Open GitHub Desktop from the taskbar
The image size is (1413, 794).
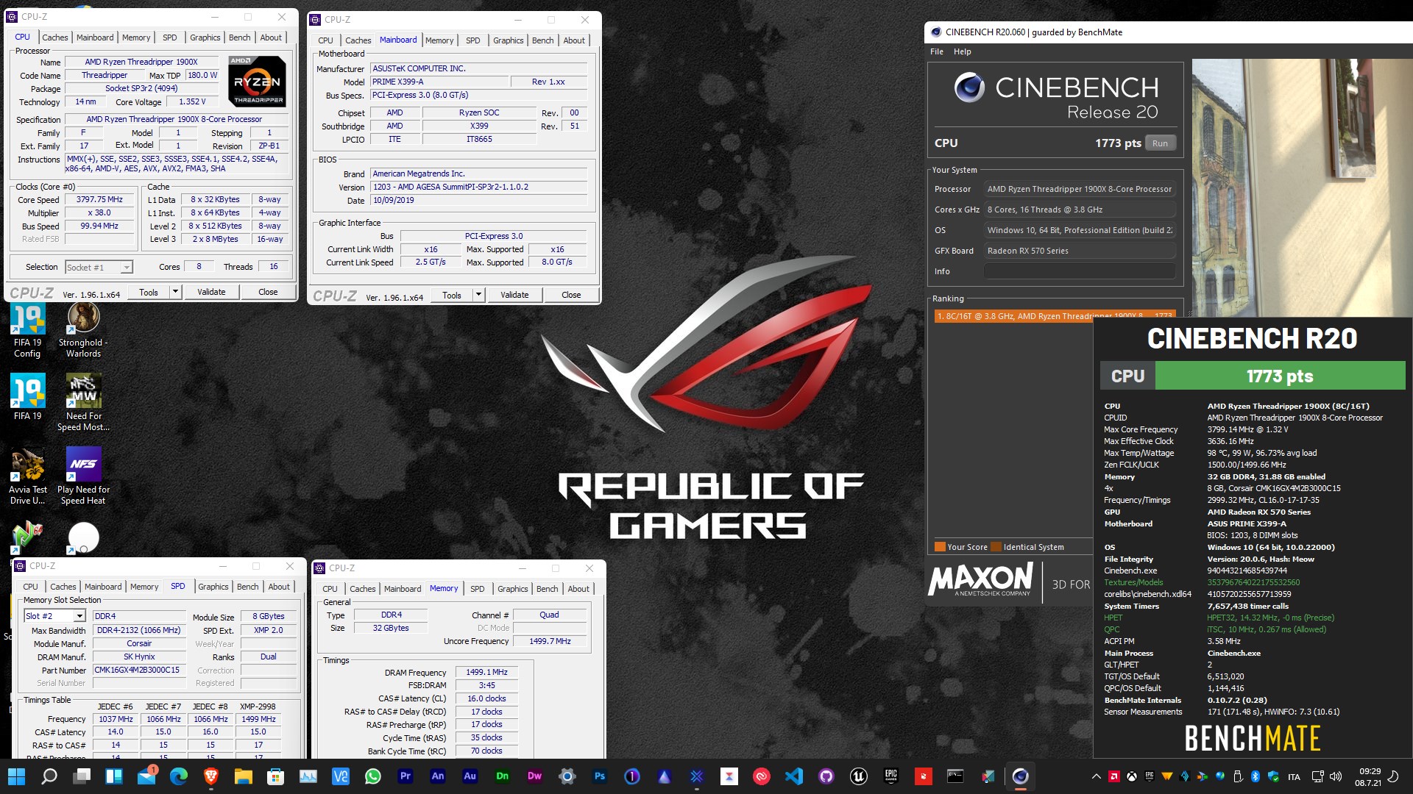[826, 776]
